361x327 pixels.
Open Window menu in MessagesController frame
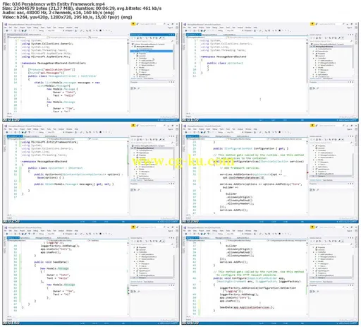point(69,28)
